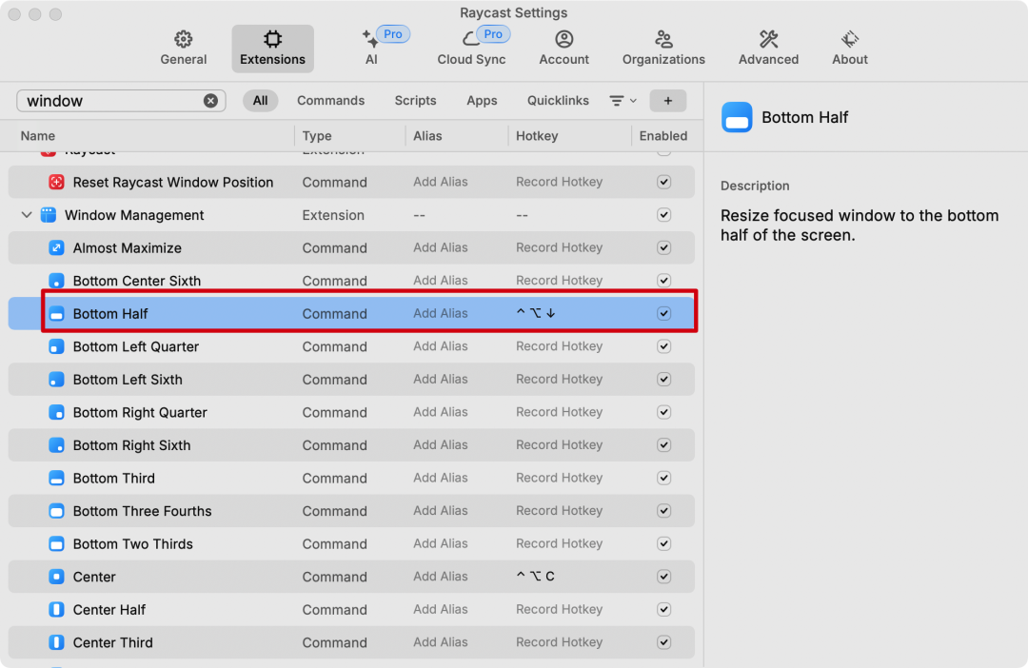The image size is (1028, 668).
Task: Select the Bottom Two Thirds row
Action: point(351,543)
